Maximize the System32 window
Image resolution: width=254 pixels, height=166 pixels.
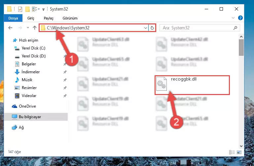221,9
